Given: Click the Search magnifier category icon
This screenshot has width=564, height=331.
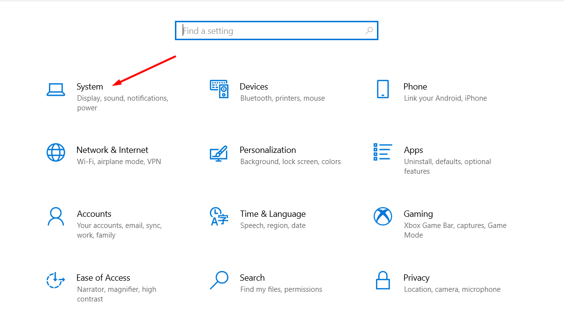Looking at the screenshot, I should [x=219, y=280].
